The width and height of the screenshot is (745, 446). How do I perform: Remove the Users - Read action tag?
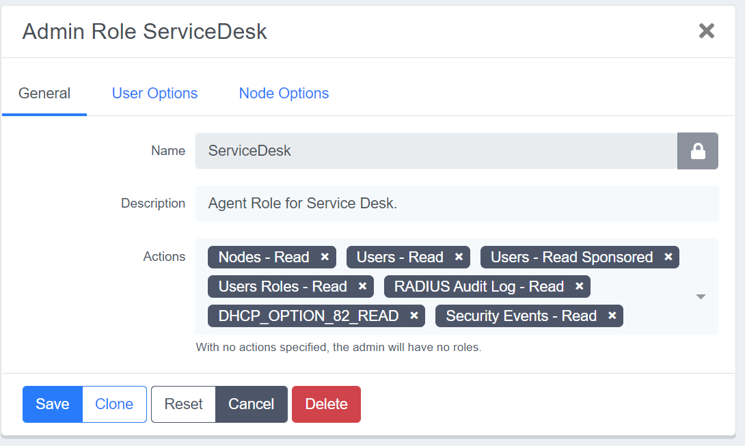pos(459,257)
